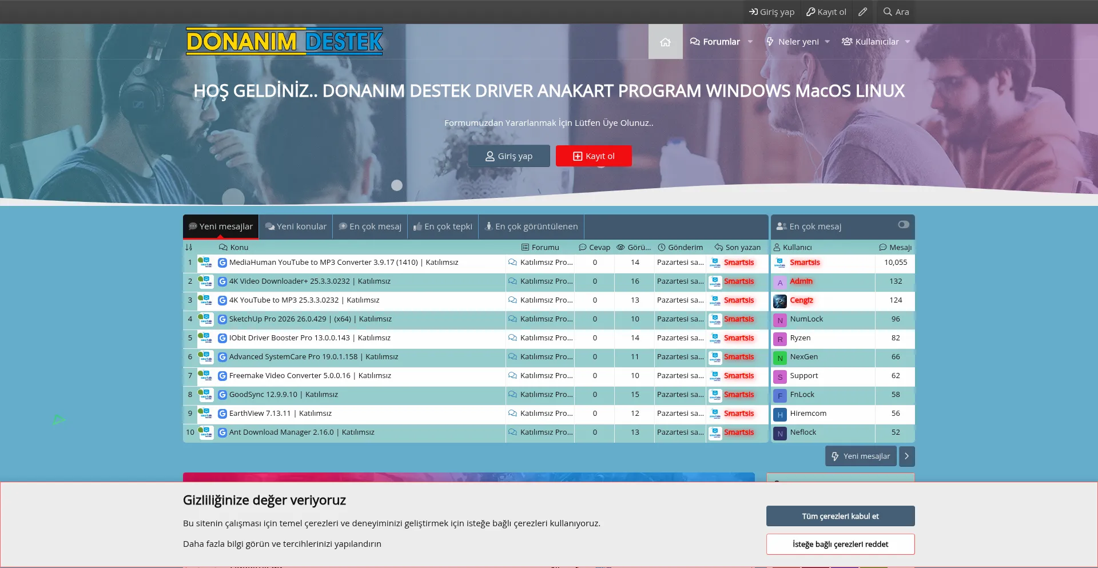Screen dimensions: 1098x568
Task: Click NumLock's purple N avatar
Action: click(x=780, y=320)
